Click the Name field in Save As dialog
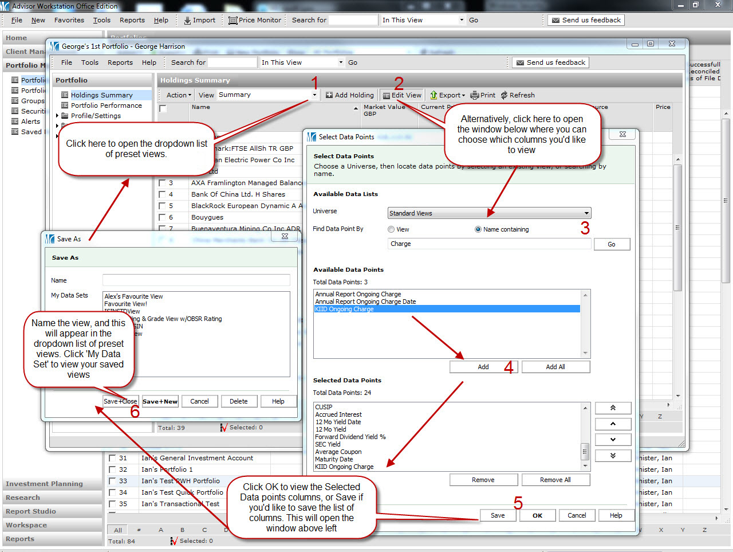733x552 pixels. [196, 280]
